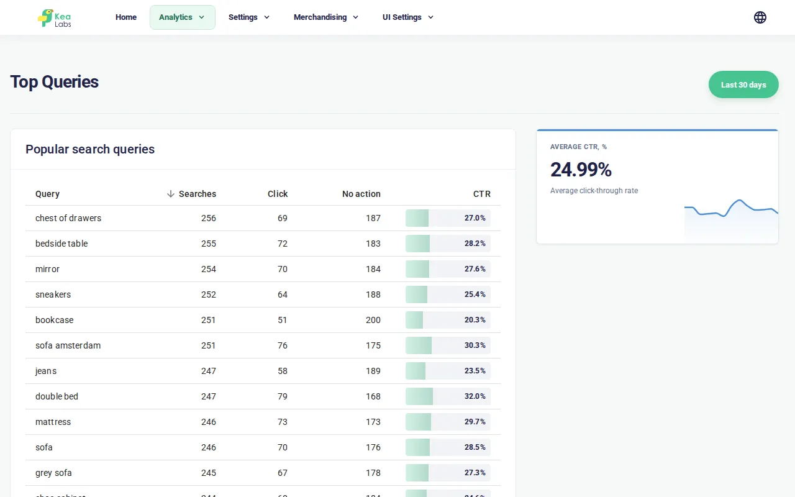
Task: Expand the Analytics dropdown chevron
Action: (201, 17)
